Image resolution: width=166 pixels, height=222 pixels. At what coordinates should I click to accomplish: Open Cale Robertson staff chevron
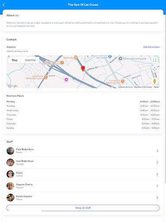[157, 151]
